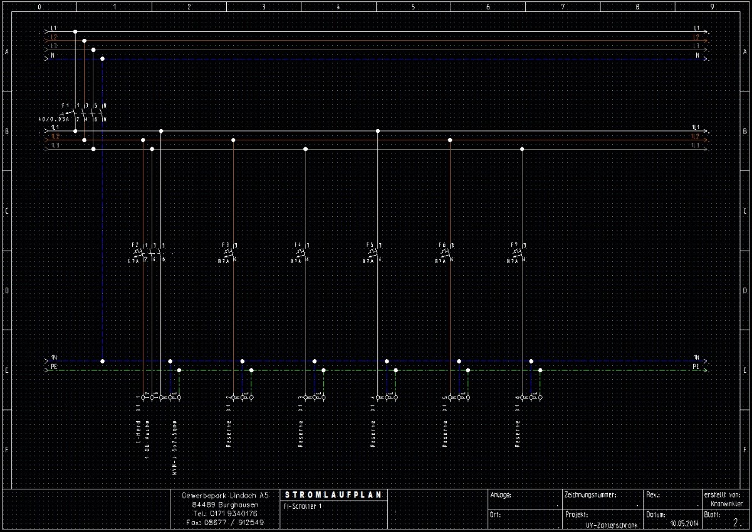This screenshot has width=752, height=532.
Task: Click the Reserve label below F5
Action: [372, 433]
